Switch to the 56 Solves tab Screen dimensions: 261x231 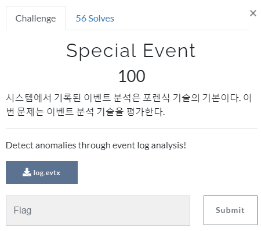95,19
